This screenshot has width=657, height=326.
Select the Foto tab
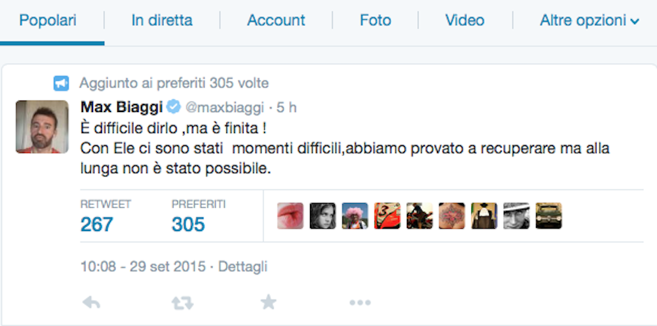click(375, 20)
